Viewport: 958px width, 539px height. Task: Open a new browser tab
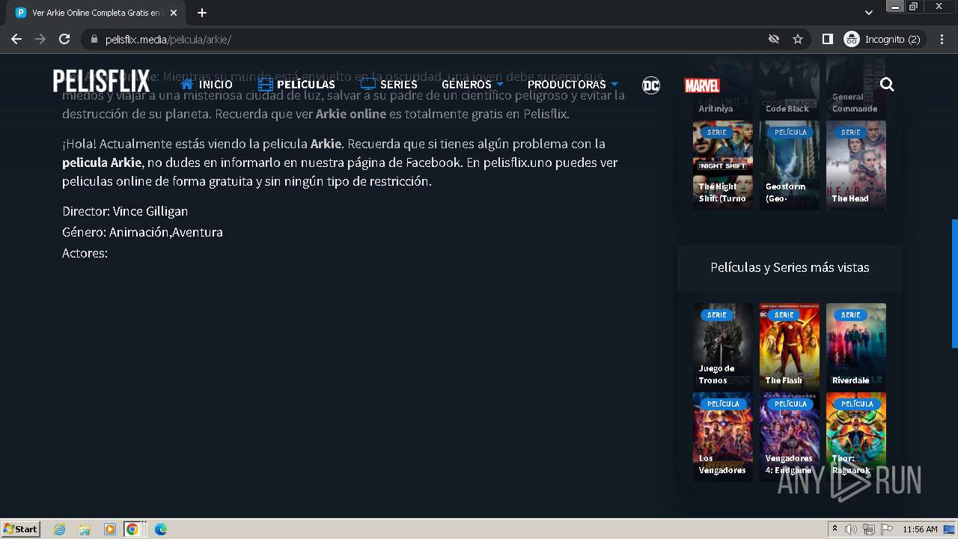coord(202,13)
